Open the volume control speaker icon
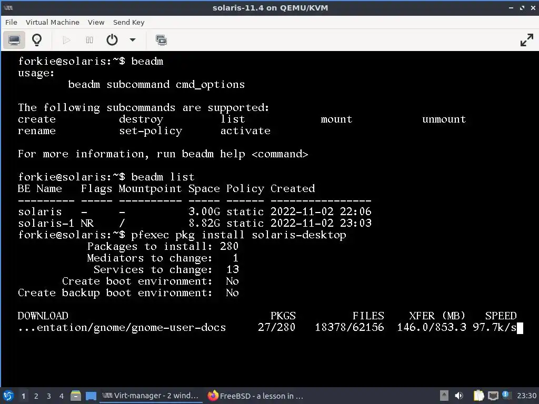539x404 pixels. tap(459, 396)
